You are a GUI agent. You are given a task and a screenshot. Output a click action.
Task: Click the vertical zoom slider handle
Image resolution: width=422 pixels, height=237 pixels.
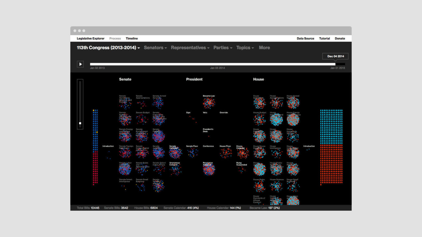click(x=80, y=123)
